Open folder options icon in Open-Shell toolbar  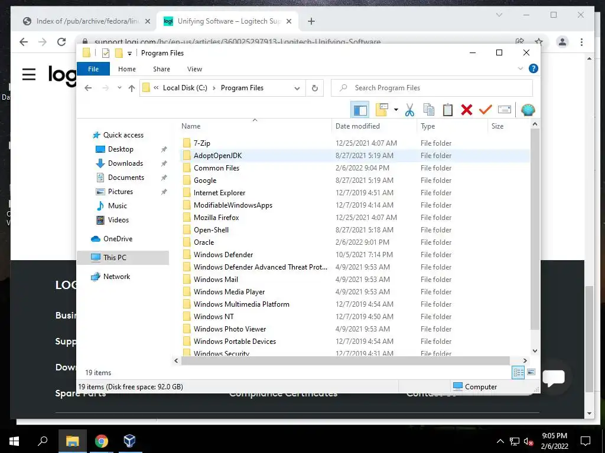(x=381, y=110)
